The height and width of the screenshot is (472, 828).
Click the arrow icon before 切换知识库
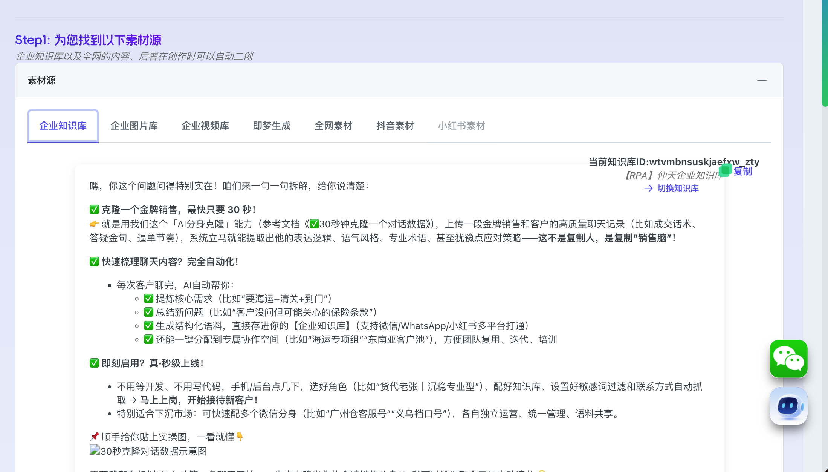pos(648,188)
